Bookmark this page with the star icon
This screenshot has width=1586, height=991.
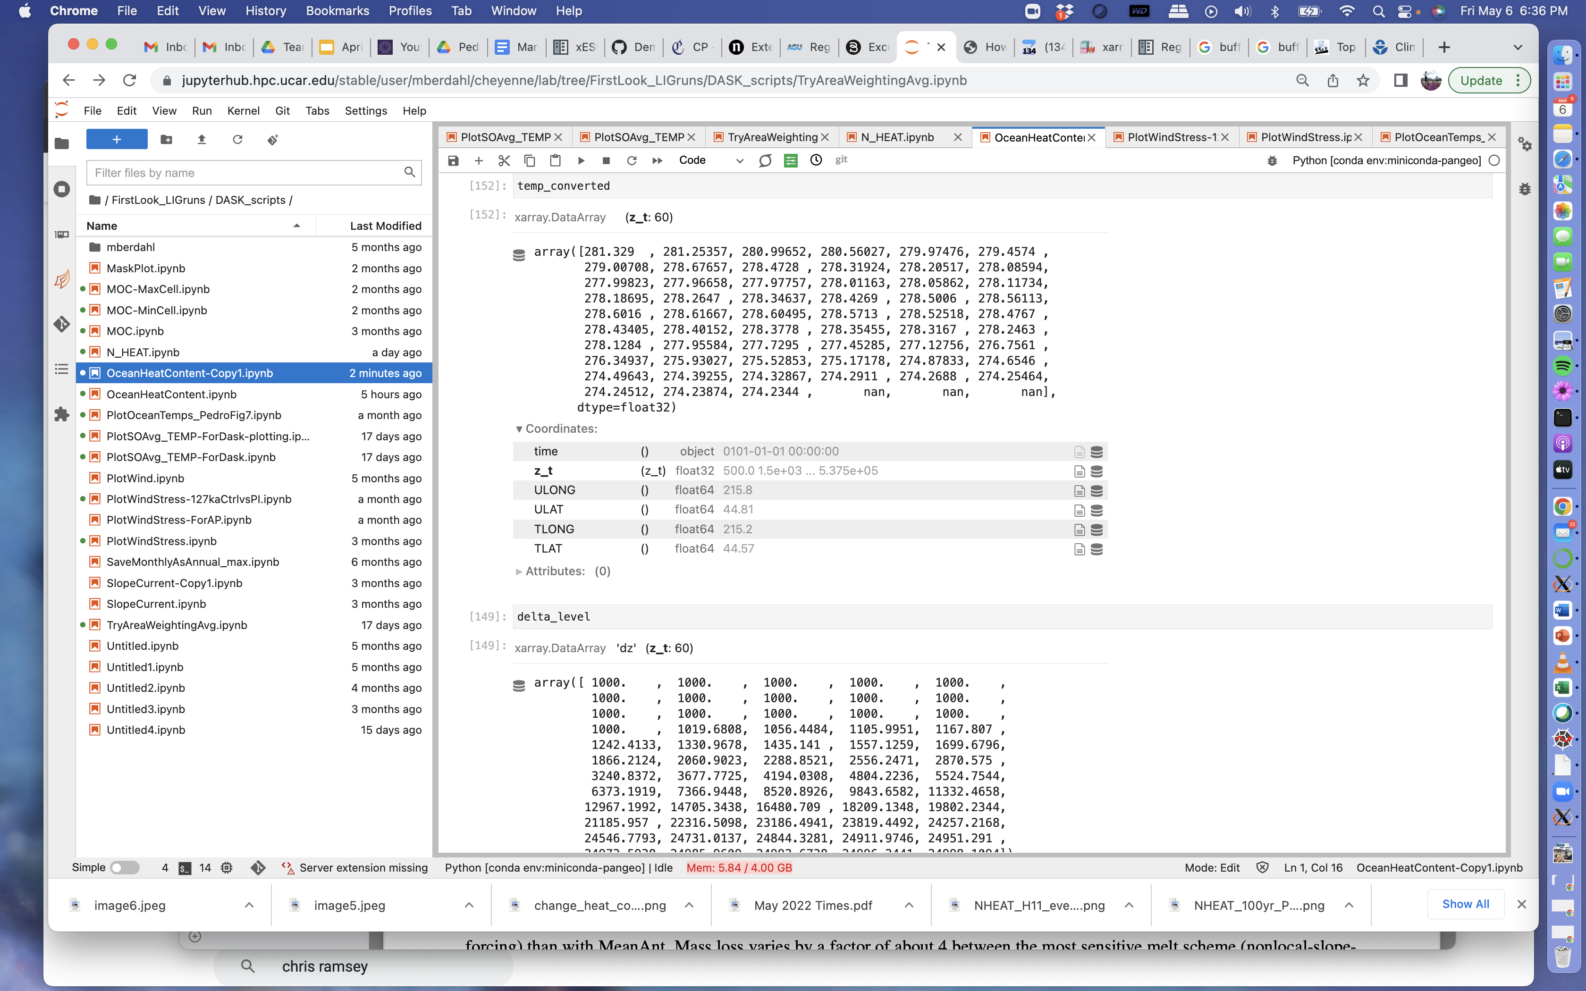click(x=1363, y=80)
